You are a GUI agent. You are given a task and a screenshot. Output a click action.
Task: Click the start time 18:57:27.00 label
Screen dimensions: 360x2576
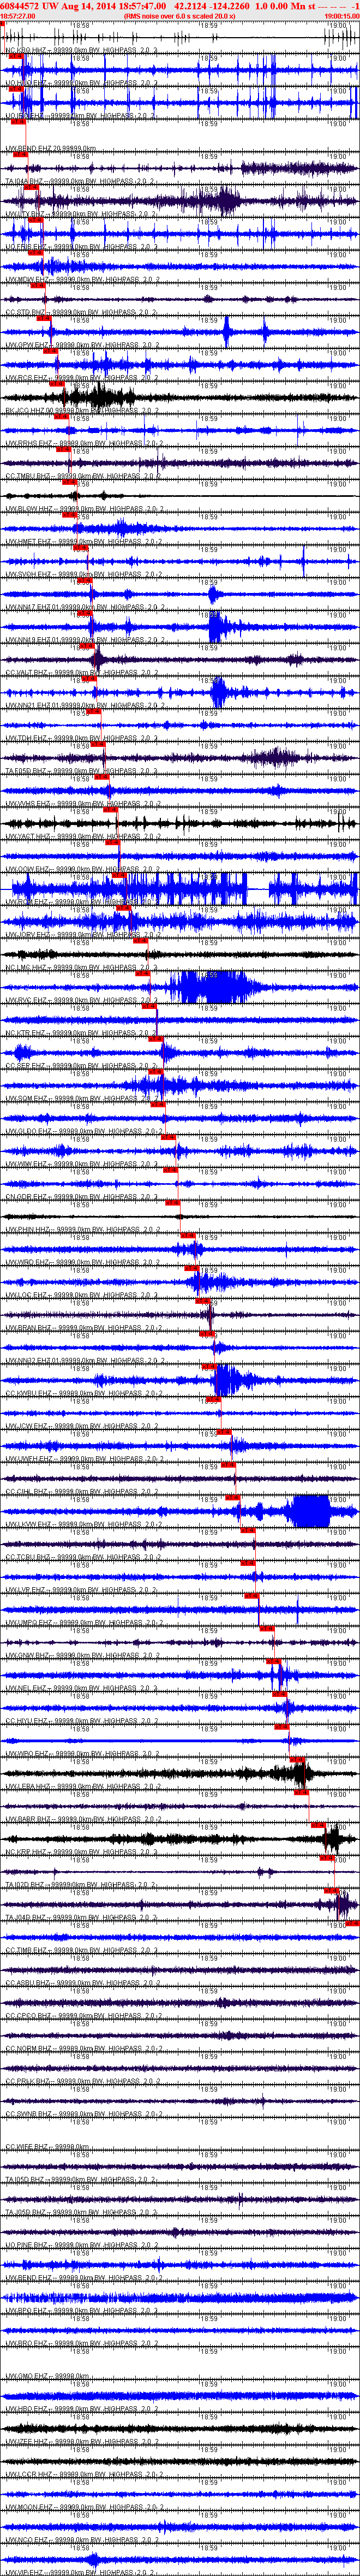18,16
